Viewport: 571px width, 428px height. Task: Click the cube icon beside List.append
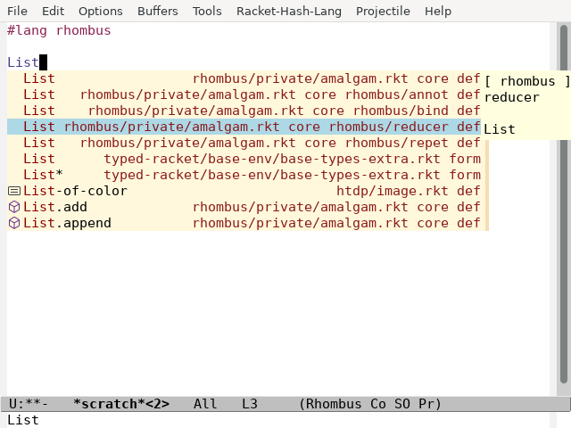[x=14, y=223]
